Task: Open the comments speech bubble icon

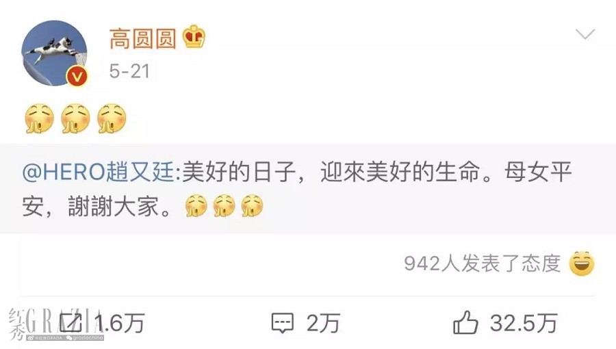Action: (283, 323)
